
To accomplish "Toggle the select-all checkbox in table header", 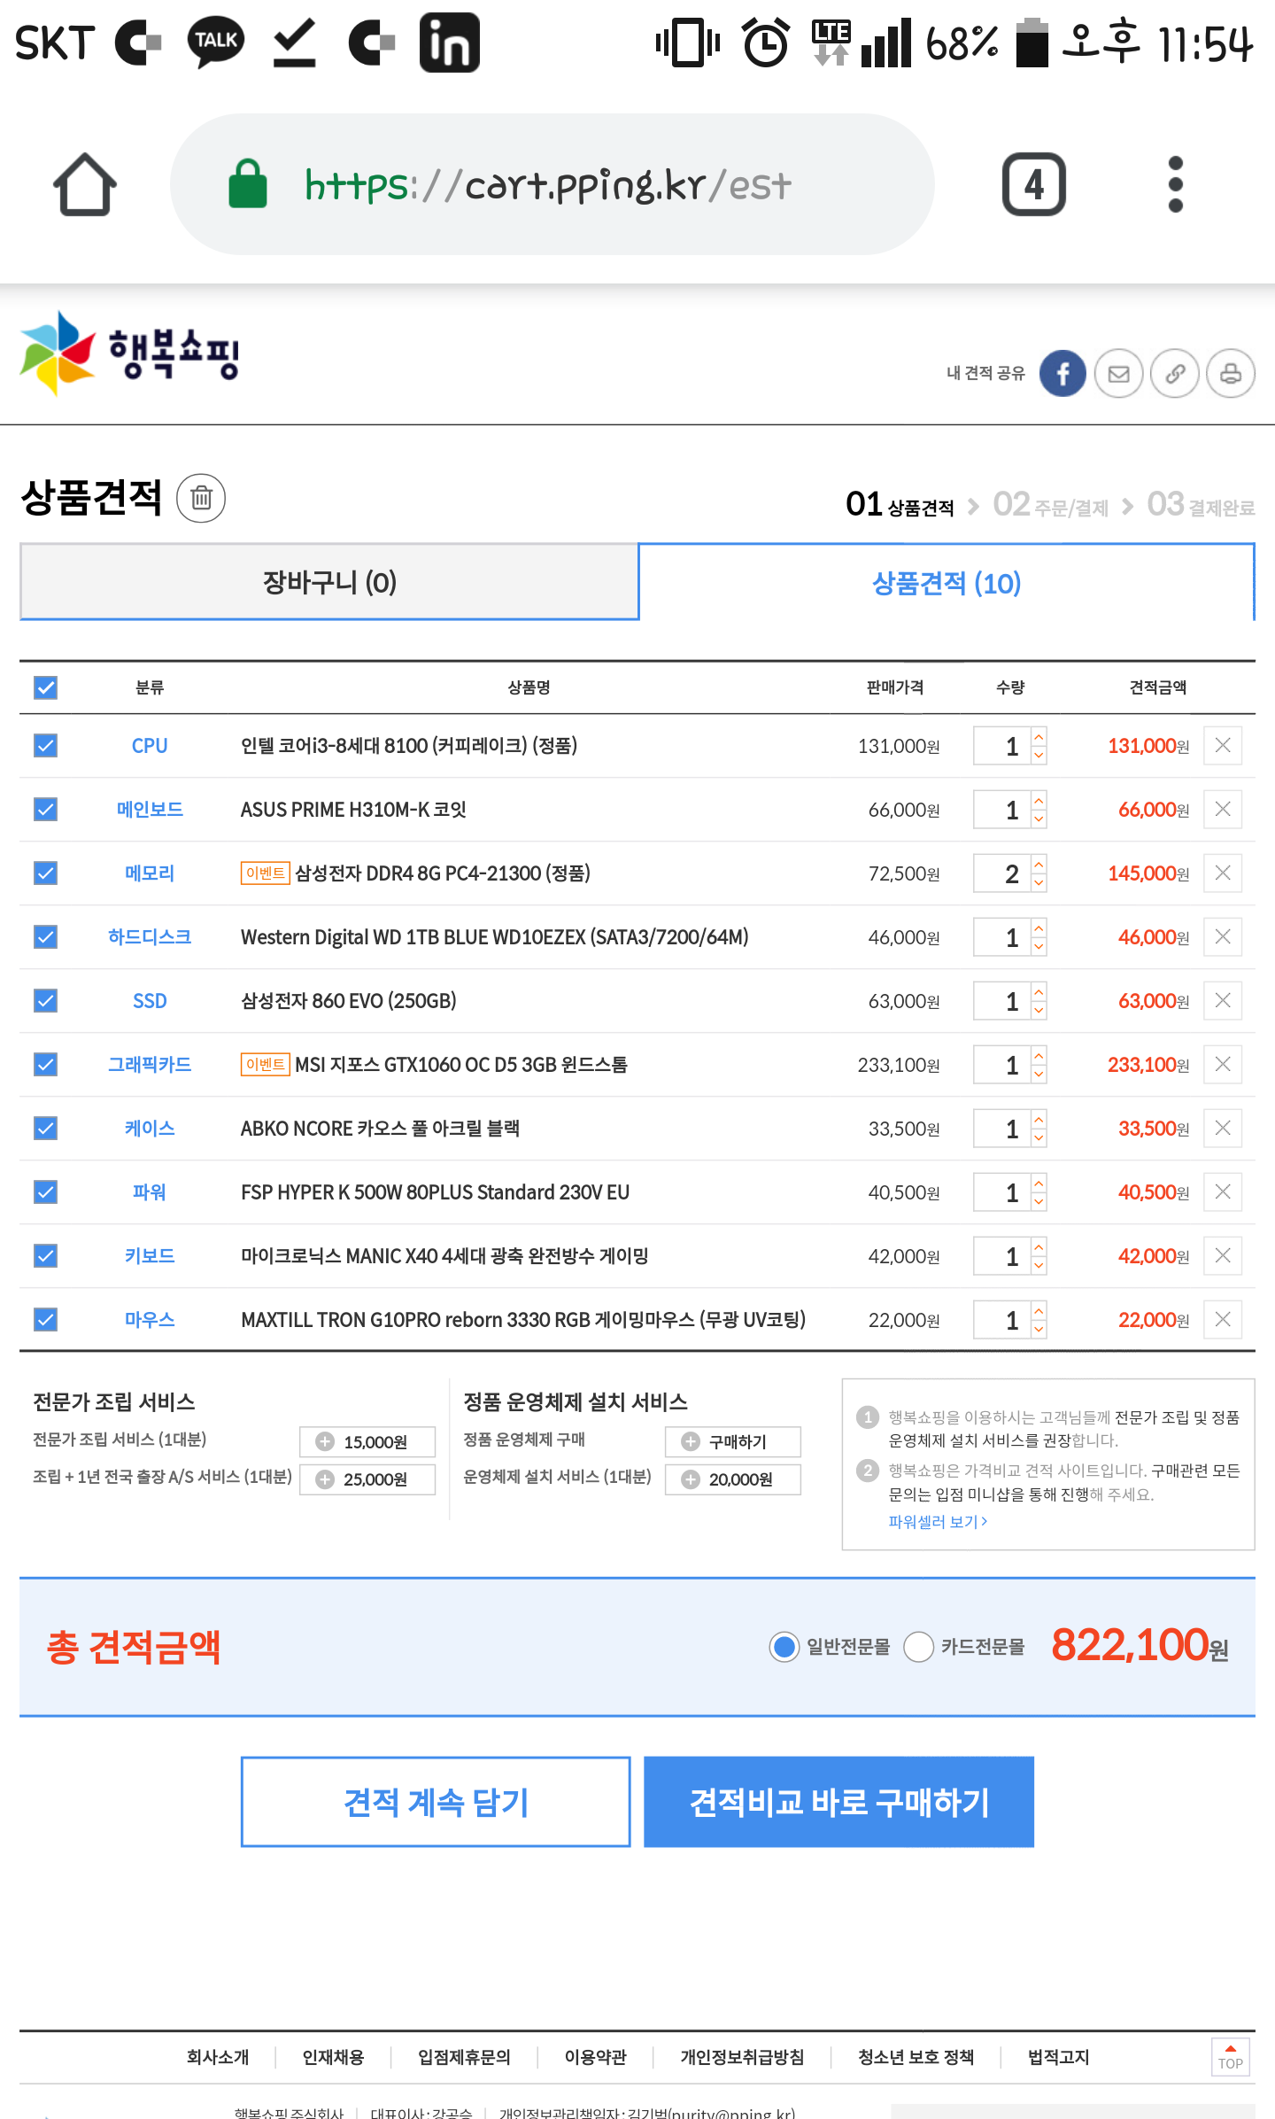I will (45, 687).
